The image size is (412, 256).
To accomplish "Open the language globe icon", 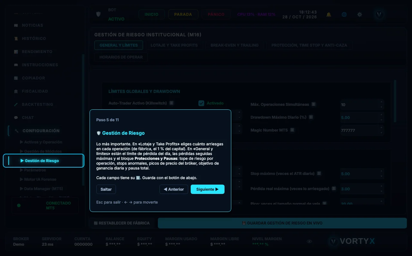I will pyautogui.click(x=344, y=14).
